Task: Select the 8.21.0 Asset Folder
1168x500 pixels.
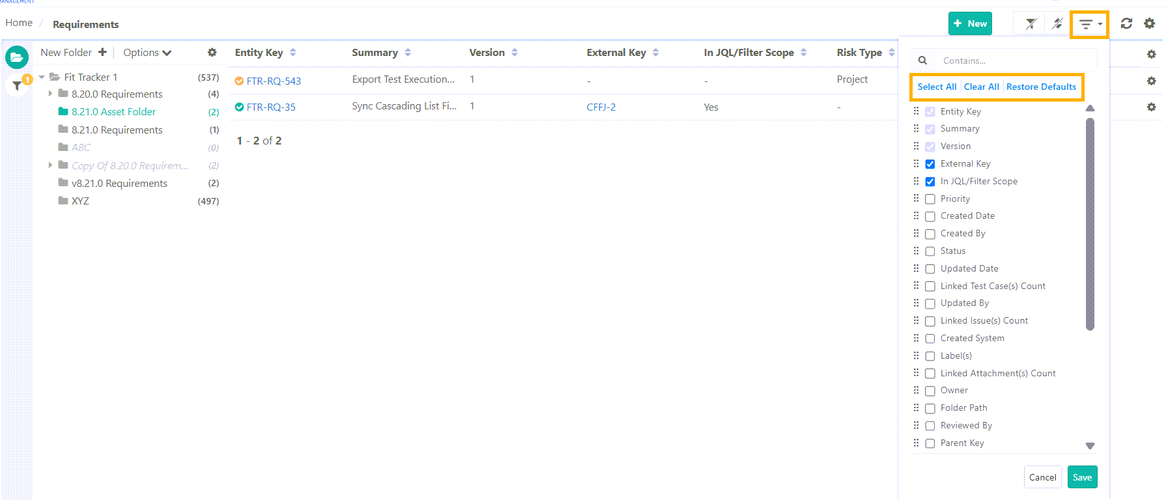Action: click(113, 112)
